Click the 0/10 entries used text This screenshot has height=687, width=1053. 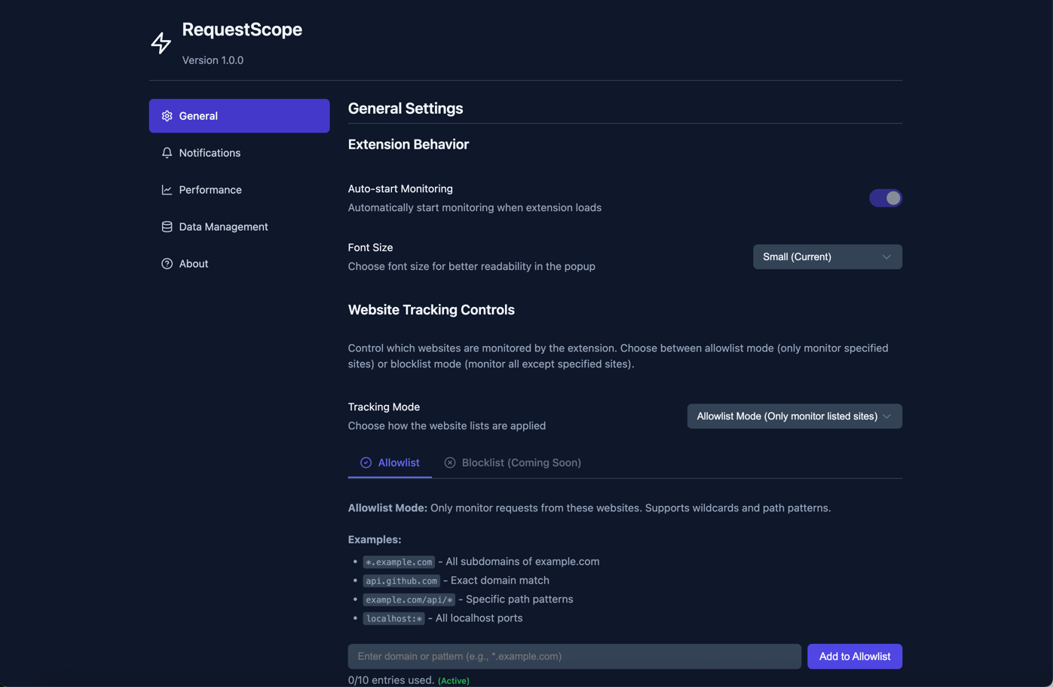[391, 679]
